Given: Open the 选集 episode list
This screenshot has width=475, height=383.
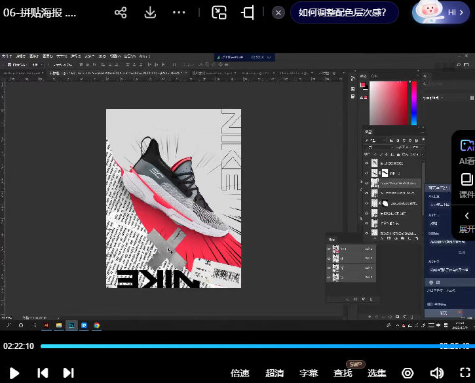Looking at the screenshot, I should [x=377, y=373].
